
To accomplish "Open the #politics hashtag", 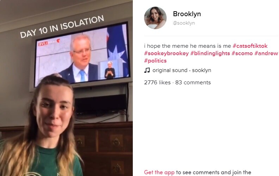I will coord(155,61).
